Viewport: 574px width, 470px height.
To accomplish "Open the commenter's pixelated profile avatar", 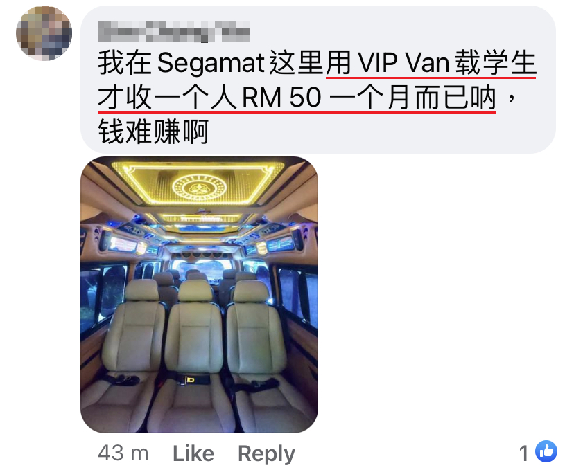I will tap(44, 33).
